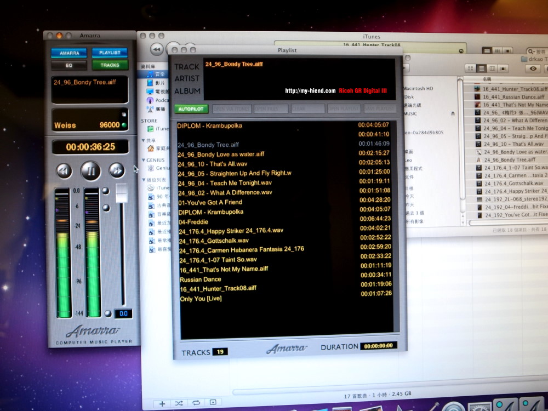Eject the MUSIC volume in Finder
Image resolution: width=548 pixels, height=411 pixels.
pyautogui.click(x=453, y=113)
